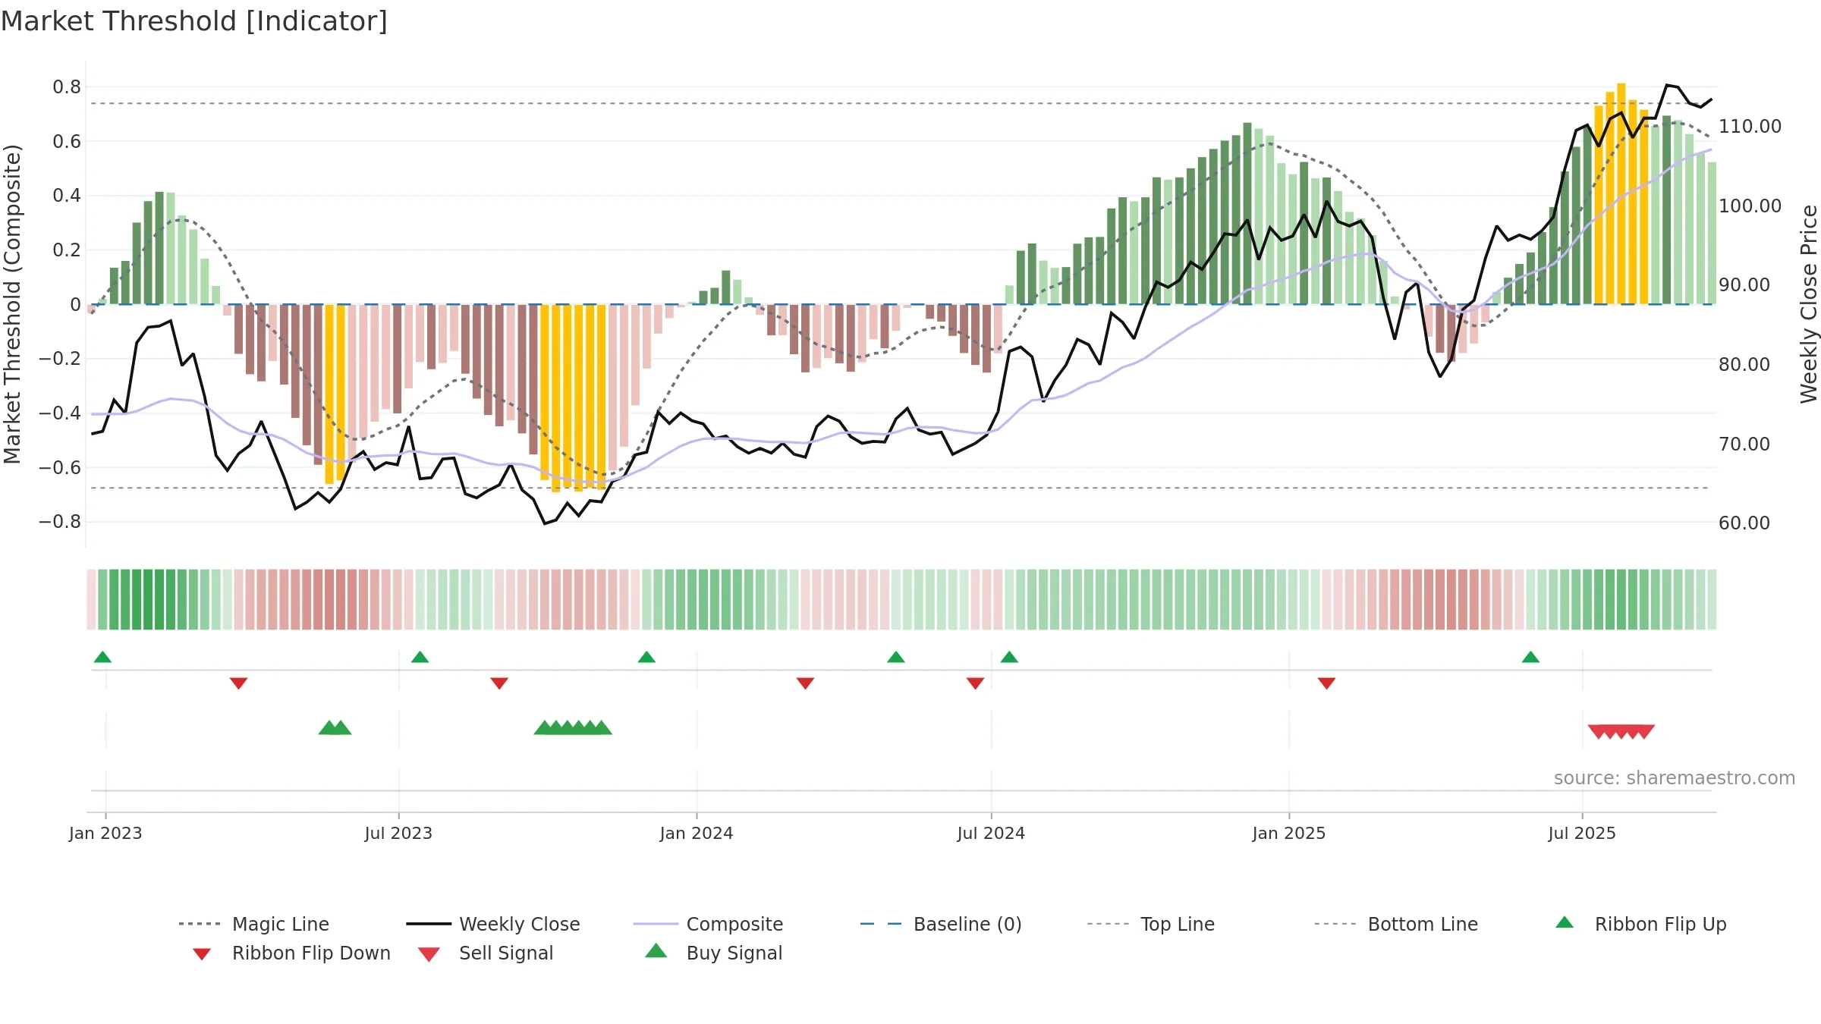Click the 90.00 right axis price label
The width and height of the screenshot is (1821, 1024).
(1744, 285)
